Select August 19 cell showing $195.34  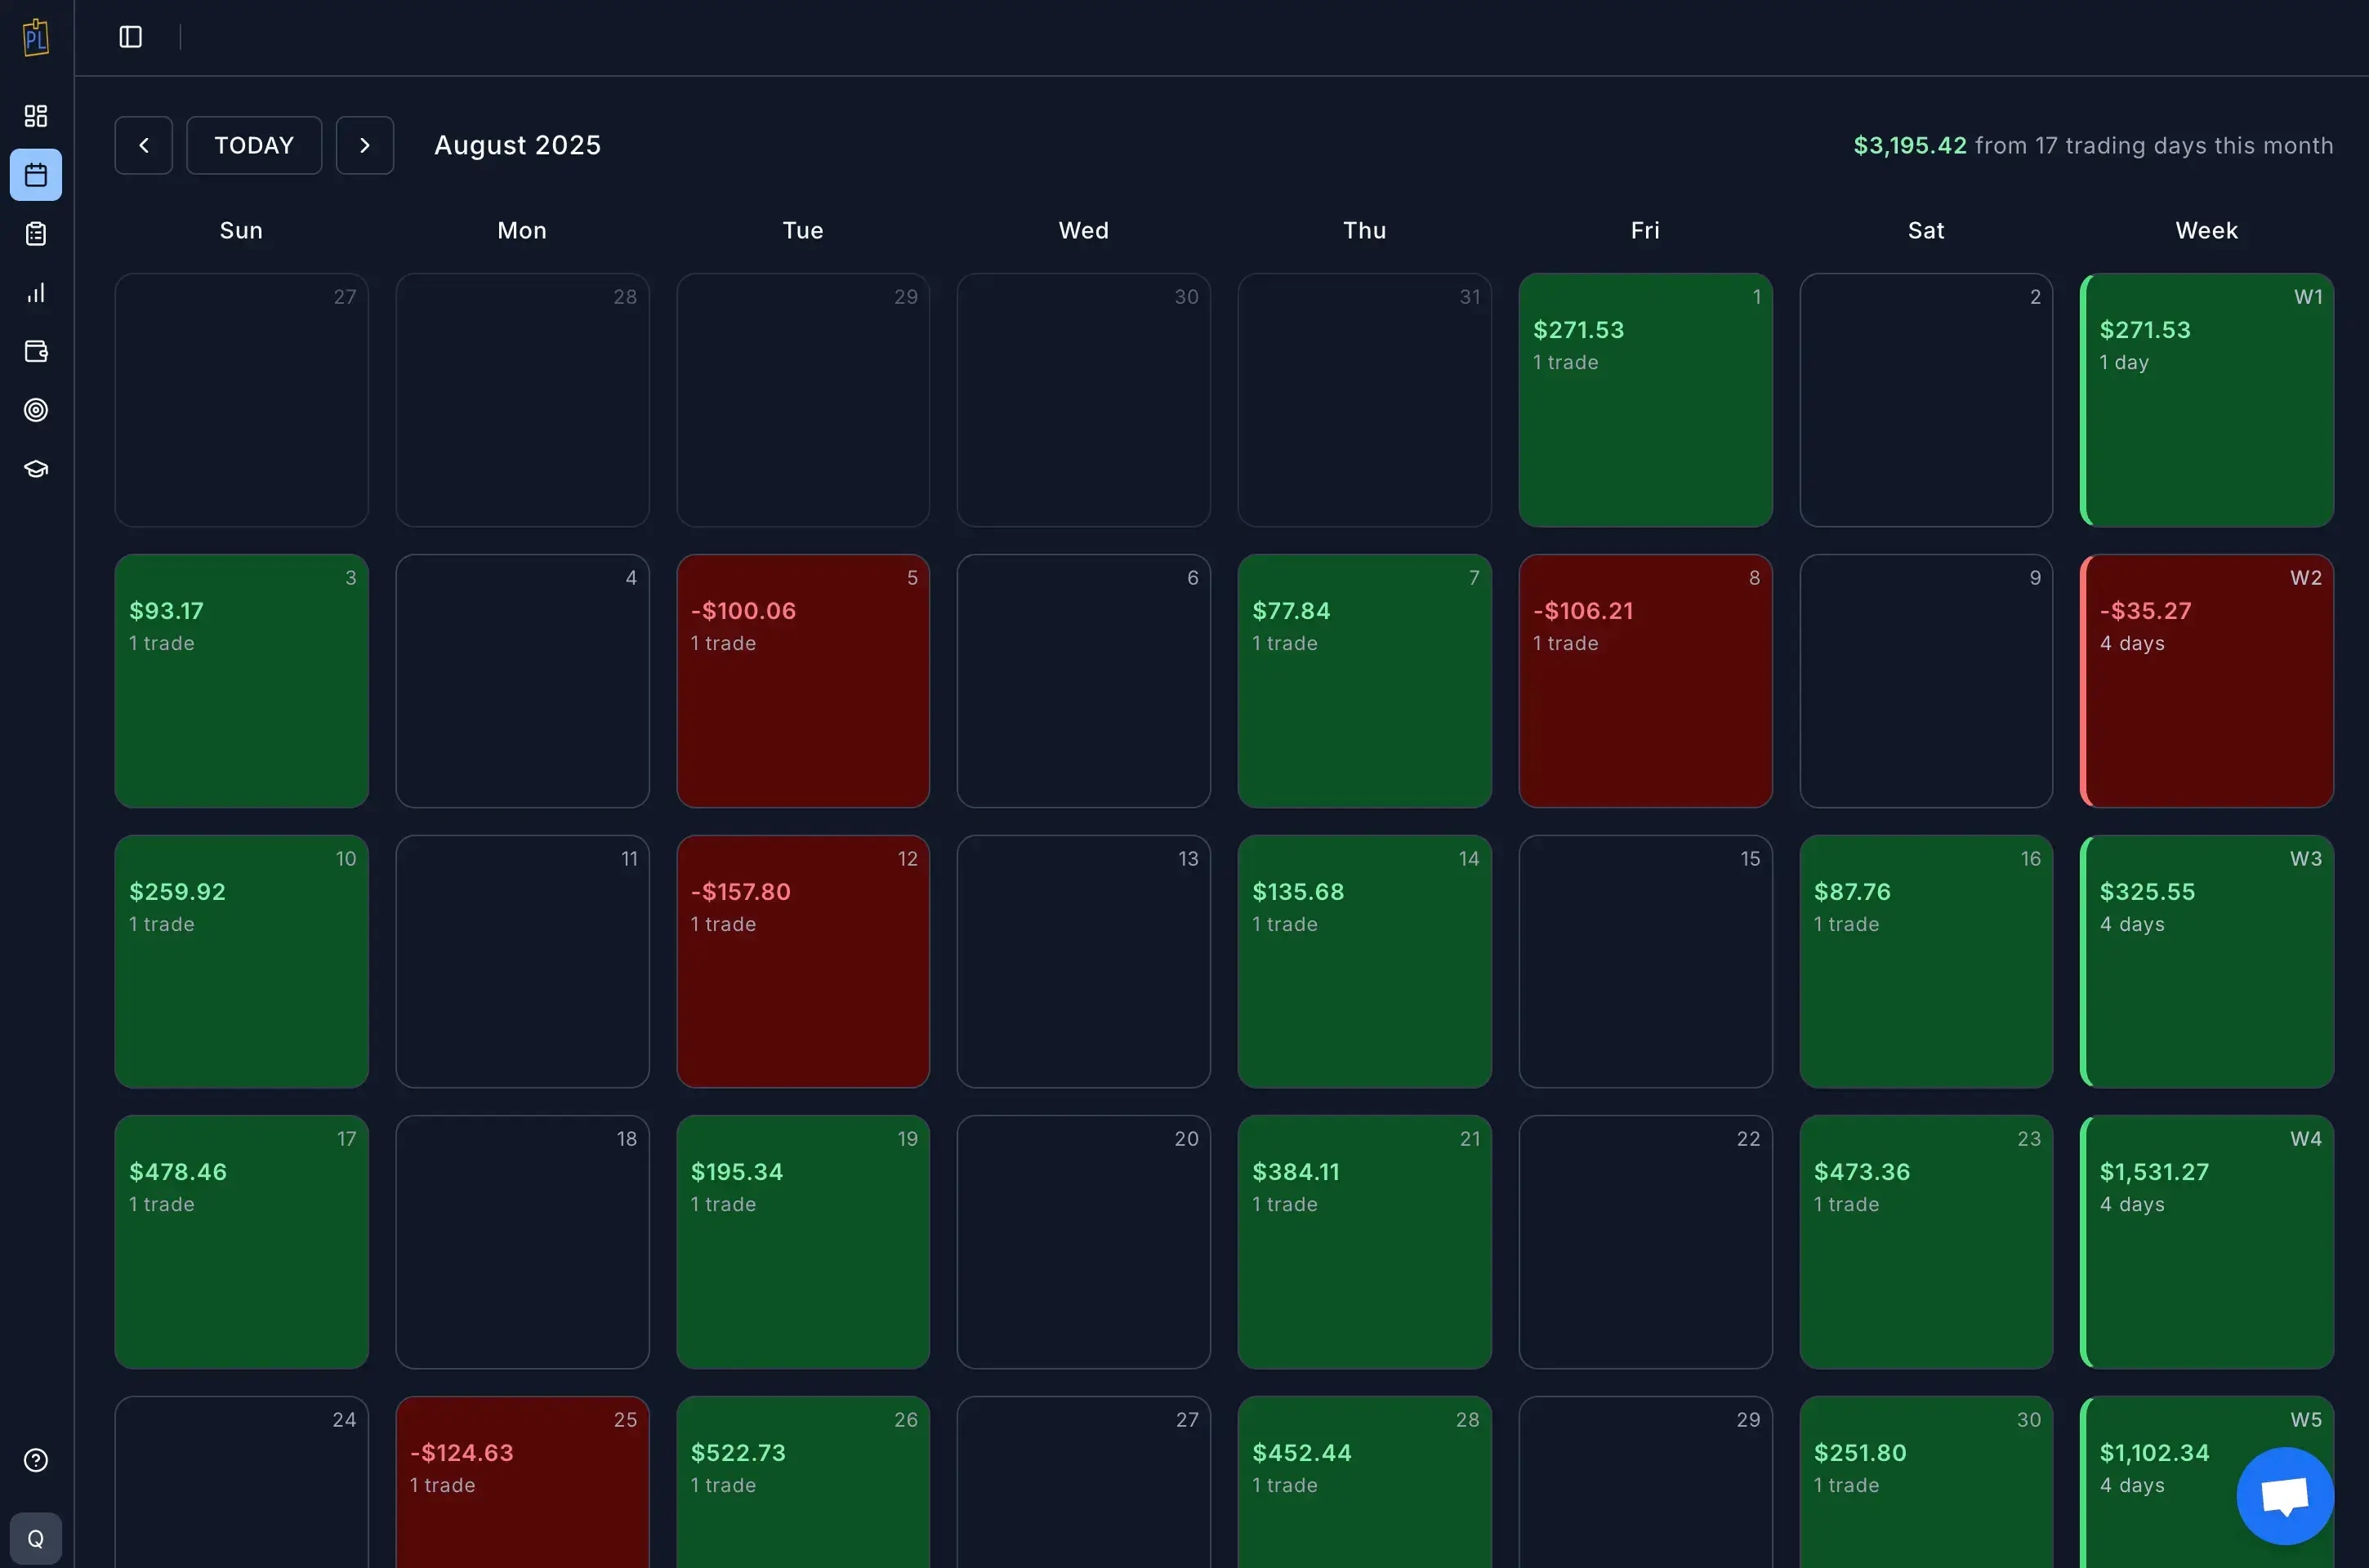tap(803, 1242)
